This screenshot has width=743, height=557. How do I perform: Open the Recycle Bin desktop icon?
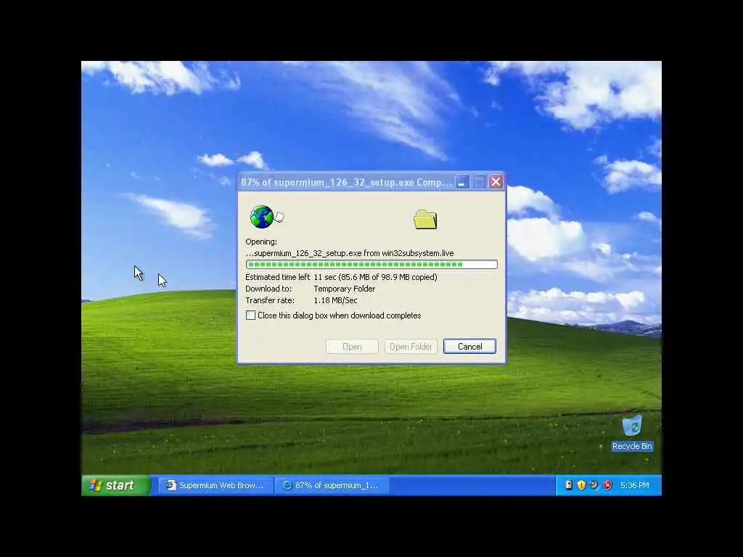(632, 433)
